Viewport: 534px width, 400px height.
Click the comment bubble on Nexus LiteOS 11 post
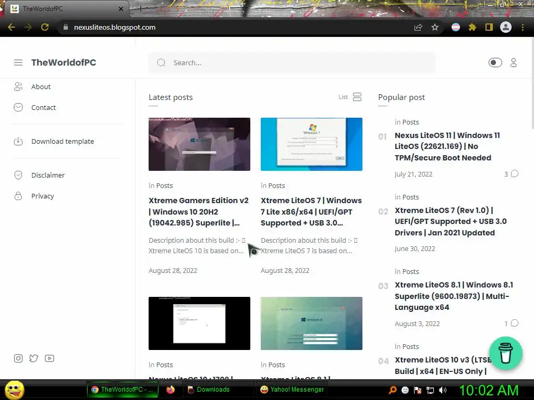[515, 174]
